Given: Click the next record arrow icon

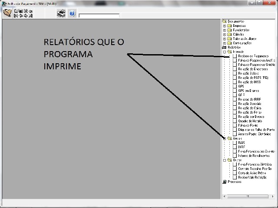Looking at the screenshot, I should tap(26, 16).
